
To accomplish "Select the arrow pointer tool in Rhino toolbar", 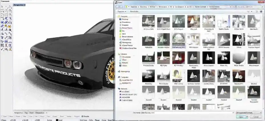I will (x=2, y=7).
